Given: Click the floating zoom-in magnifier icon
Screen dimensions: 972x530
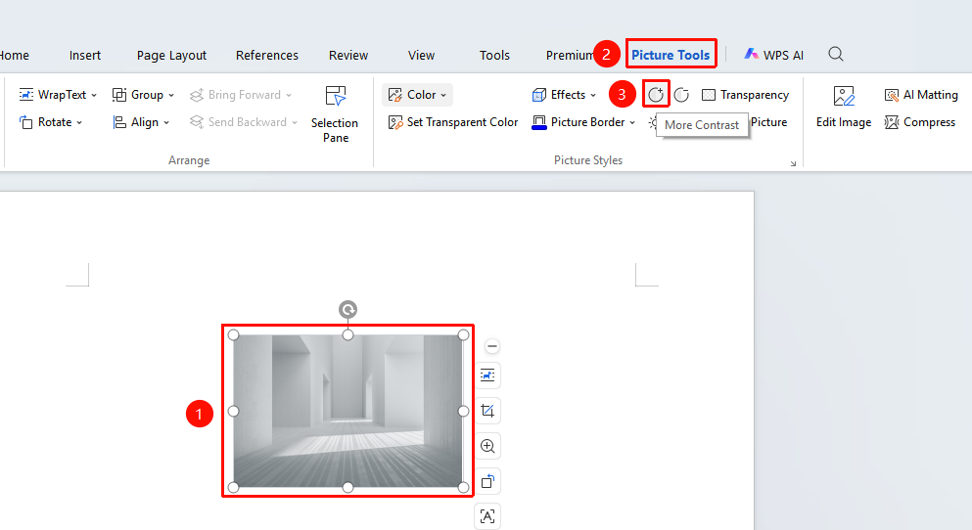Looking at the screenshot, I should pos(487,446).
